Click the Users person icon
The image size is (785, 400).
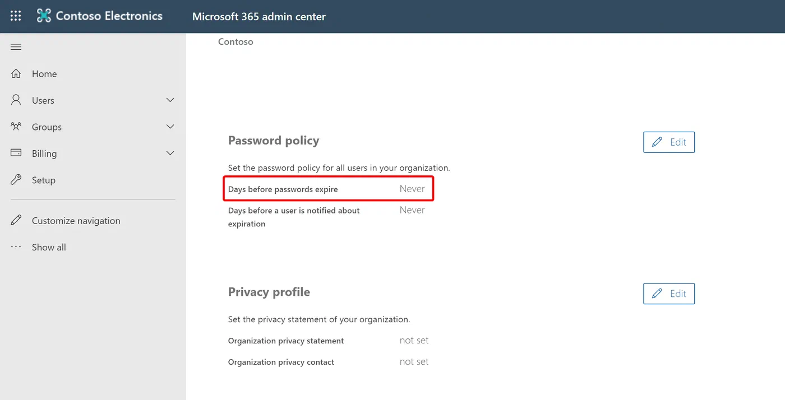coord(16,100)
